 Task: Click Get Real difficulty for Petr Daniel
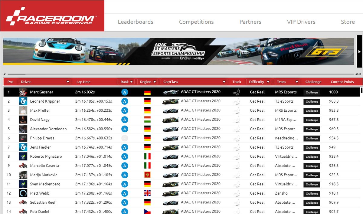[257, 212]
